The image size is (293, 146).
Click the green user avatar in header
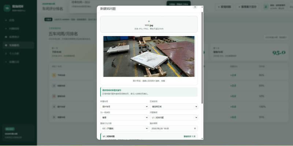click(x=266, y=7)
